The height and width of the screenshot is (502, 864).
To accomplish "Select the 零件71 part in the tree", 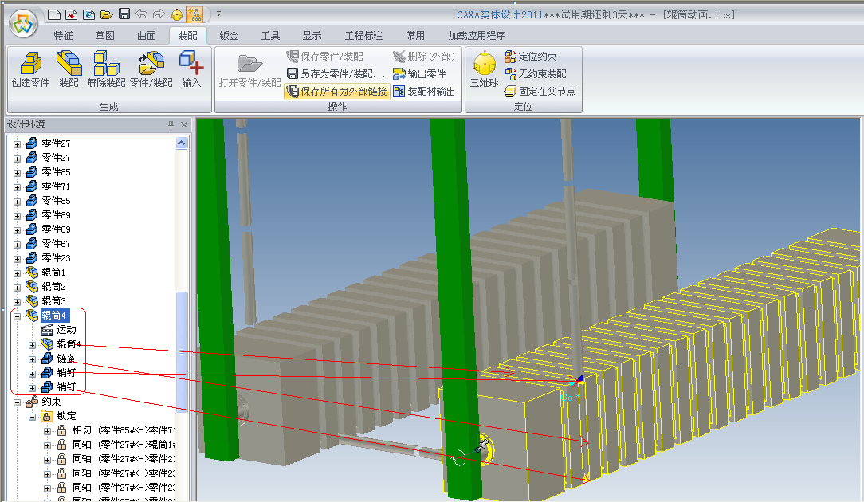I will pyautogui.click(x=56, y=186).
